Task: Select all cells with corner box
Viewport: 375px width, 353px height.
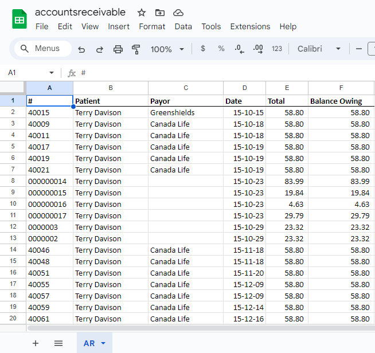Action: [x=13, y=88]
